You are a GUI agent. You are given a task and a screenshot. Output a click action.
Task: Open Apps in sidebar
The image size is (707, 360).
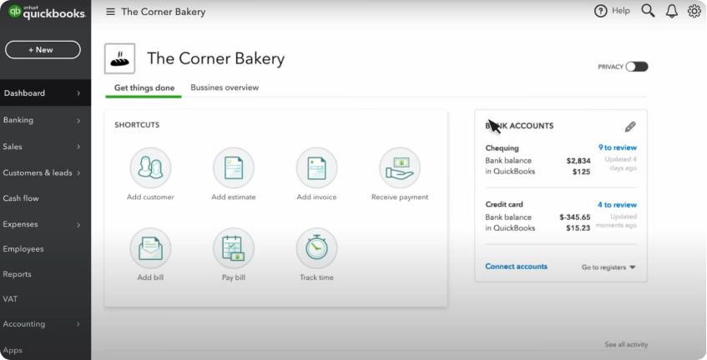(x=13, y=350)
